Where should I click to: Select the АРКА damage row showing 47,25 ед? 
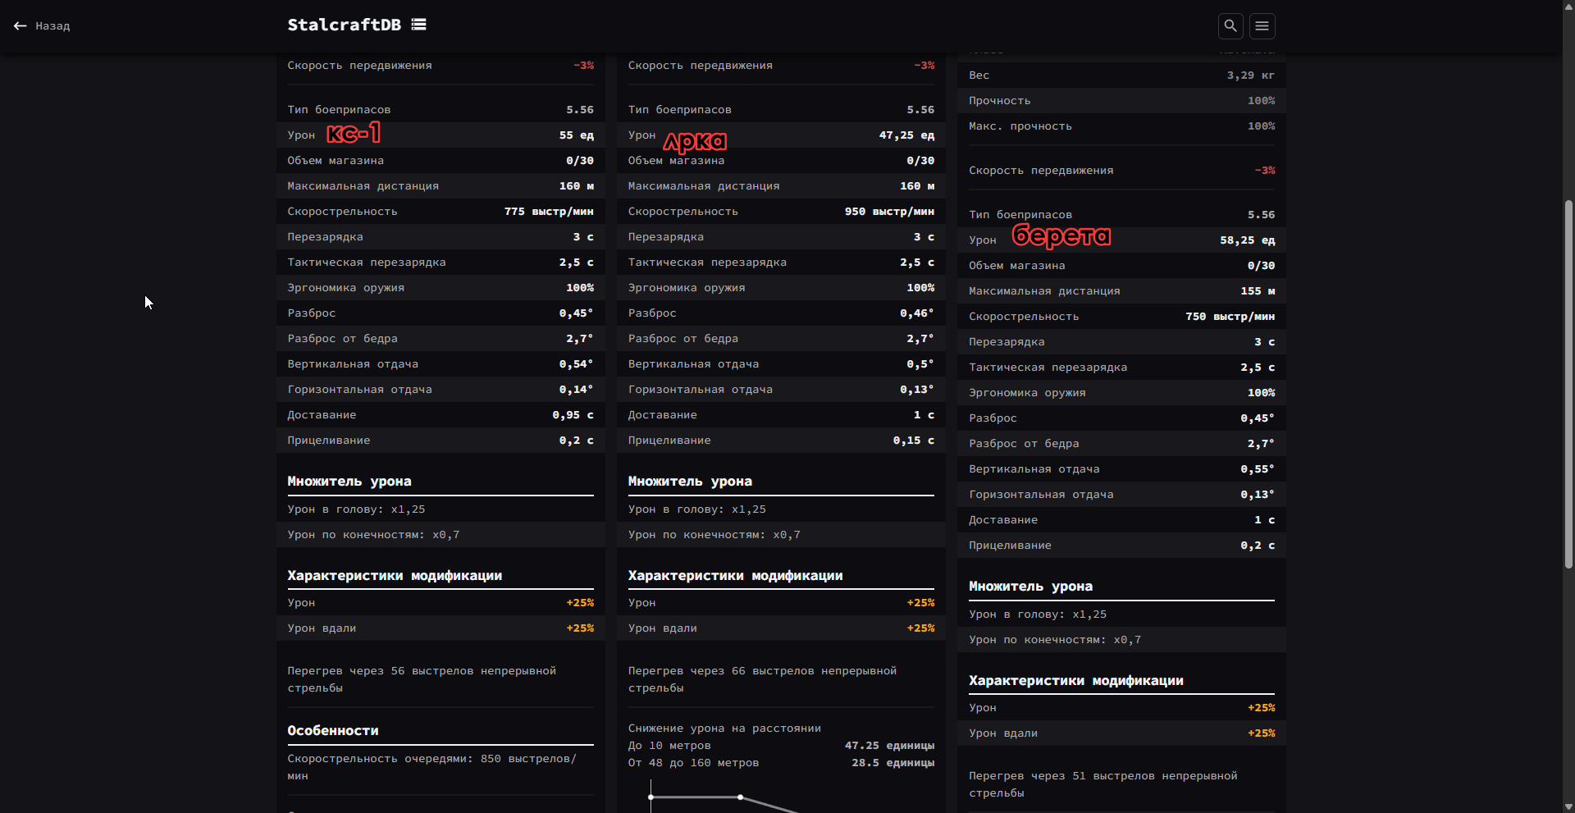[x=781, y=135]
